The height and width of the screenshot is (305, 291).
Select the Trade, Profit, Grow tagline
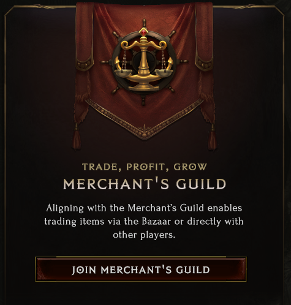click(x=145, y=167)
